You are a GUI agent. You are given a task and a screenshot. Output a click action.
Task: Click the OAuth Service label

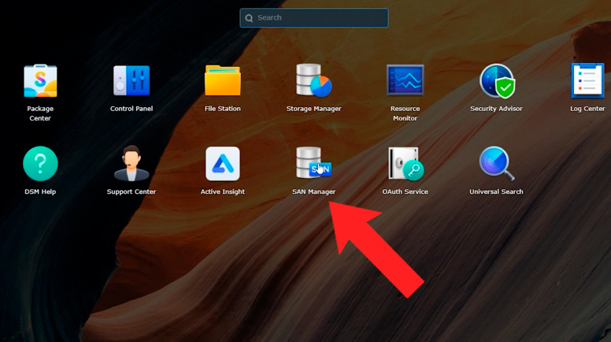[x=405, y=191]
